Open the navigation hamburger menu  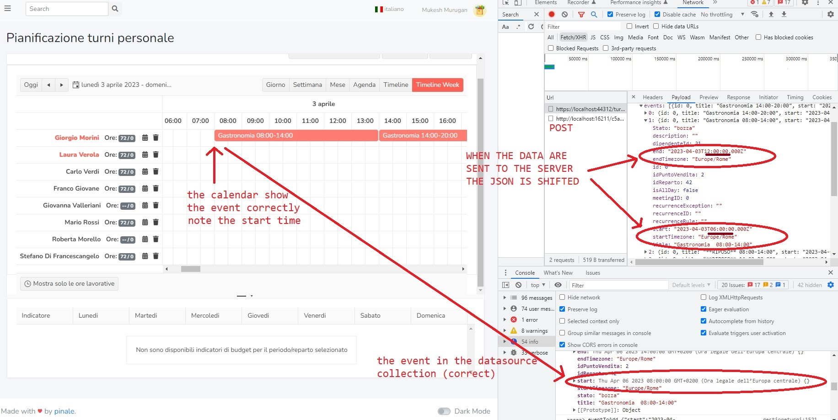pyautogui.click(x=7, y=8)
